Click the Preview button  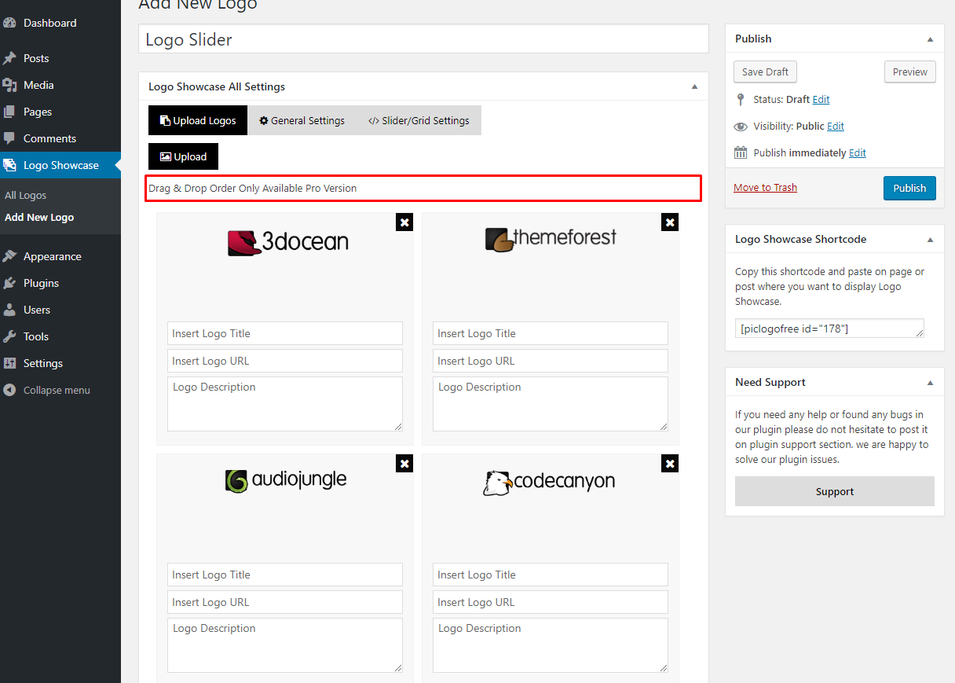[910, 72]
